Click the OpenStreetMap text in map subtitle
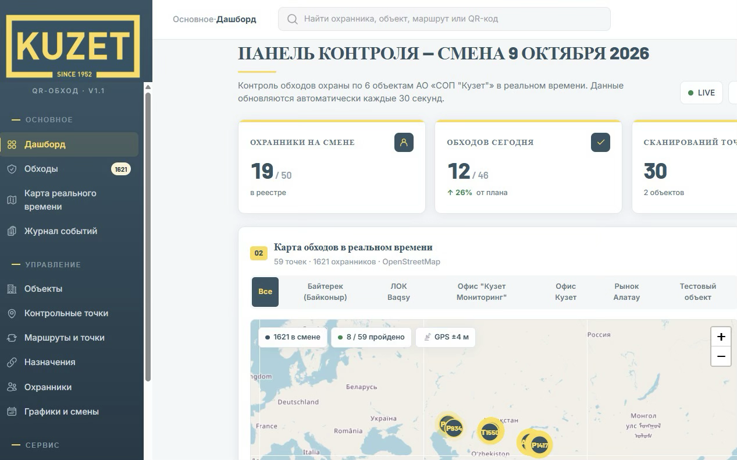 (411, 262)
